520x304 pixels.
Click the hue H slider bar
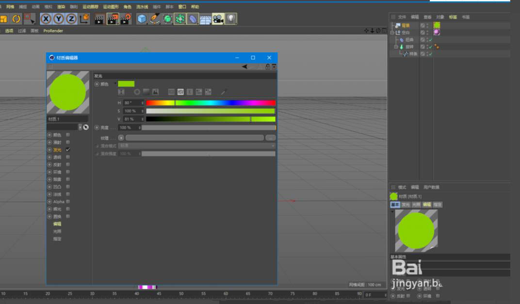tap(211, 103)
